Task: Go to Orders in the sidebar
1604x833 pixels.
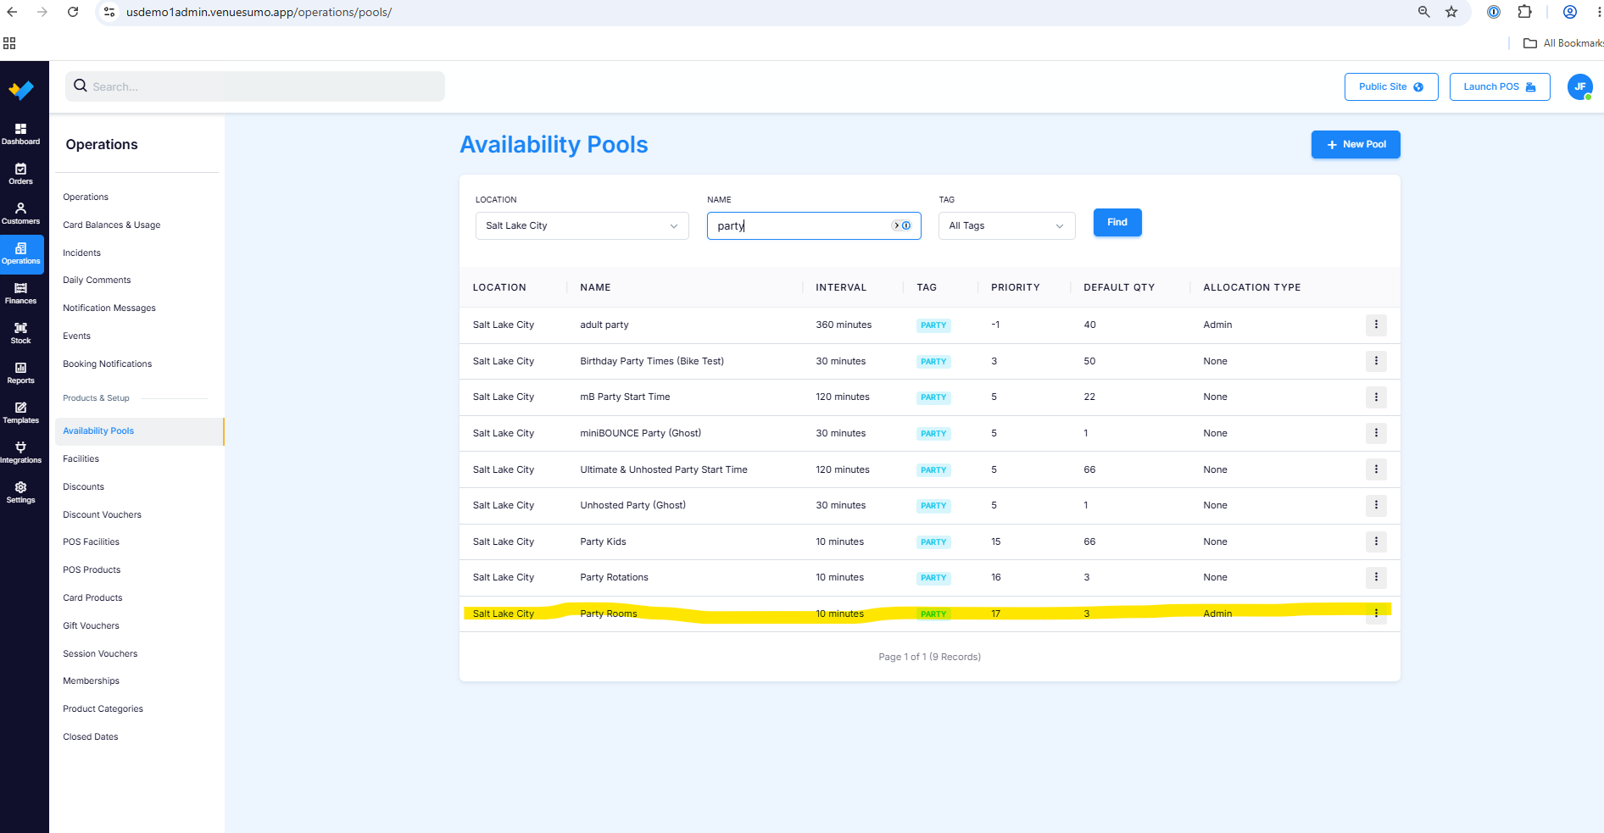Action: [20, 174]
